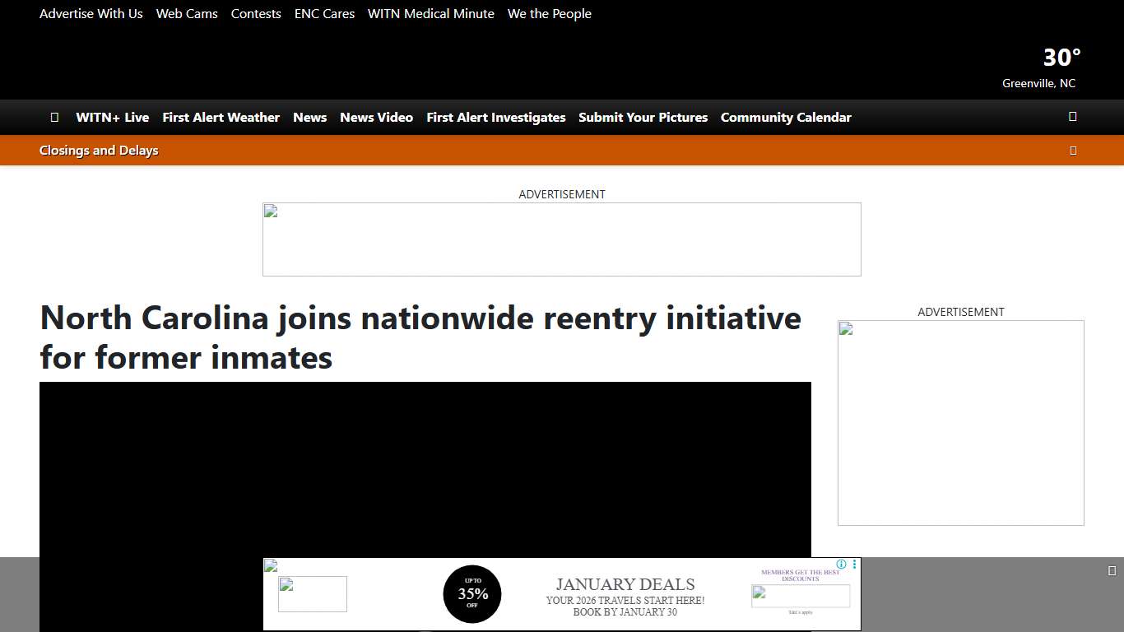Dismiss the sticky bottom advertisement
1124x632 pixels.
coord(1112,569)
